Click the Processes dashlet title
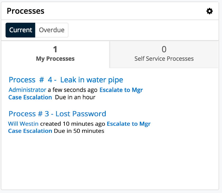222x193 pixels. (25, 11)
